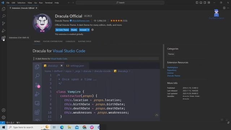Open the File menu

click(8, 3)
